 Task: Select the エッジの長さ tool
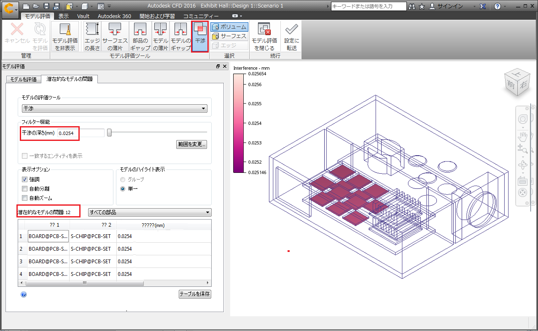92,37
